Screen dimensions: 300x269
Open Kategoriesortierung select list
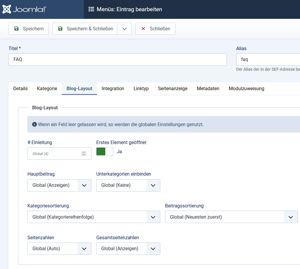(x=94, y=217)
